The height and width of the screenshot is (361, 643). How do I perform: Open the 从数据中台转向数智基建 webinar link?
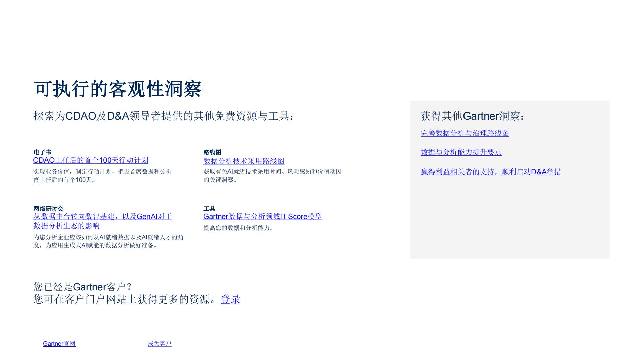(x=103, y=221)
